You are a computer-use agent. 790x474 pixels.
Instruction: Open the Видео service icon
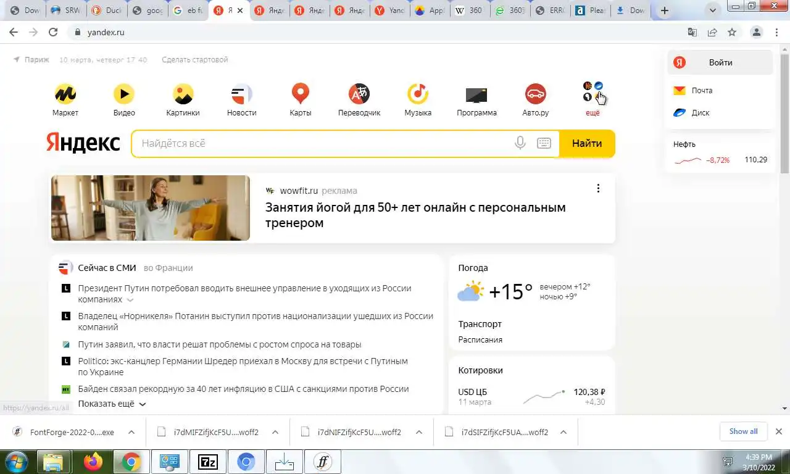[124, 94]
